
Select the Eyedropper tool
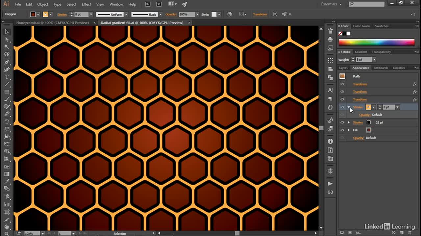pyautogui.click(x=7, y=181)
